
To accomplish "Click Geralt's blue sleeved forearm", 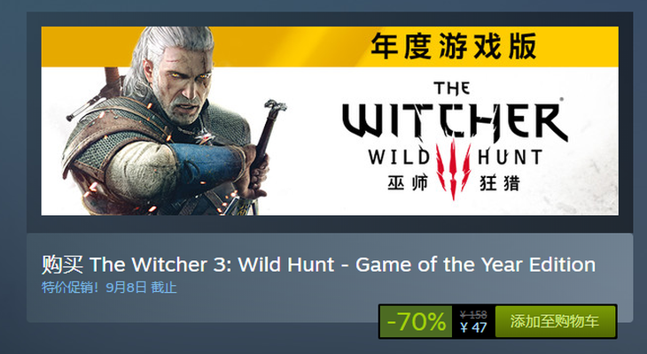I will click(x=207, y=163).
